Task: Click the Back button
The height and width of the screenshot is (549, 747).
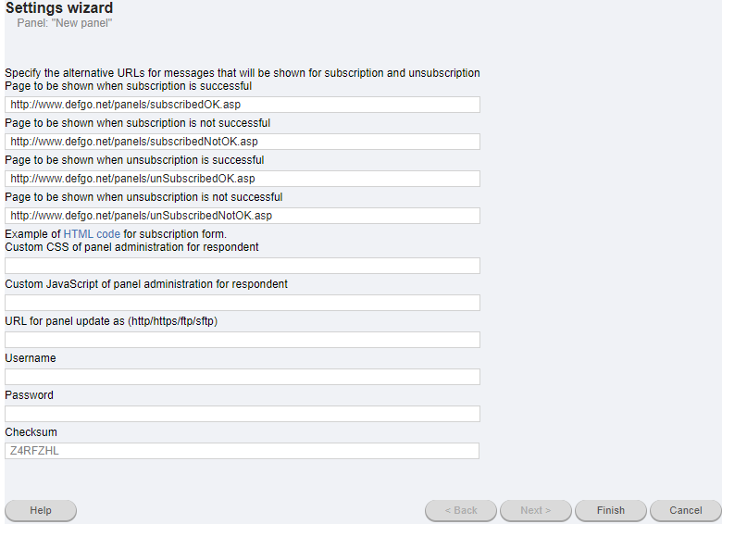Action: pos(461,510)
